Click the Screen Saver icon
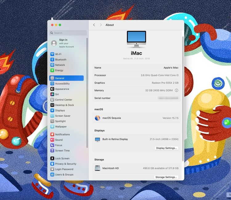This screenshot has height=200, width=231. click(x=52, y=116)
